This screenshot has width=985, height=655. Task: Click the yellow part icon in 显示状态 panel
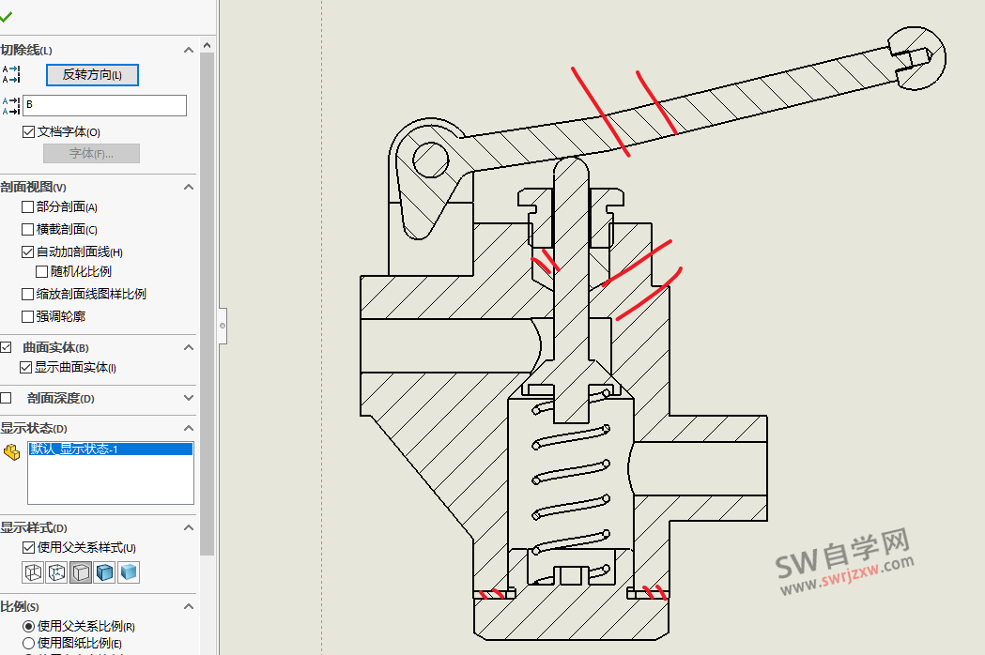pos(12,451)
